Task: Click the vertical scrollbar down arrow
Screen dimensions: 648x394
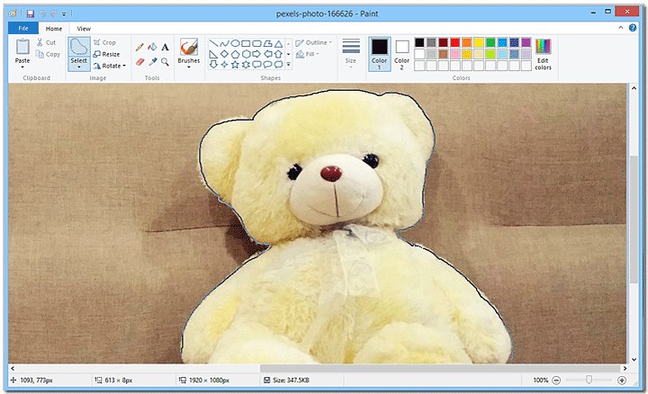Action: [x=634, y=360]
